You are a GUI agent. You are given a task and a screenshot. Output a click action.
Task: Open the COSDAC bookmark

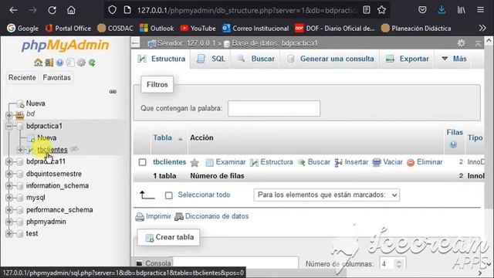(115, 29)
